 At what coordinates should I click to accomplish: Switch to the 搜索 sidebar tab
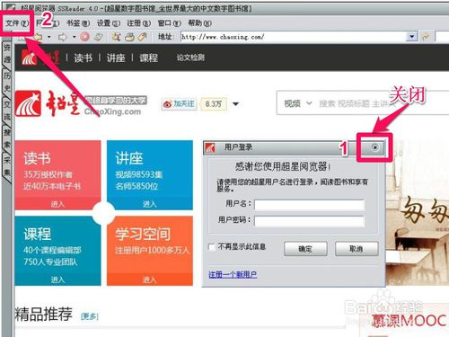pyautogui.click(x=6, y=138)
